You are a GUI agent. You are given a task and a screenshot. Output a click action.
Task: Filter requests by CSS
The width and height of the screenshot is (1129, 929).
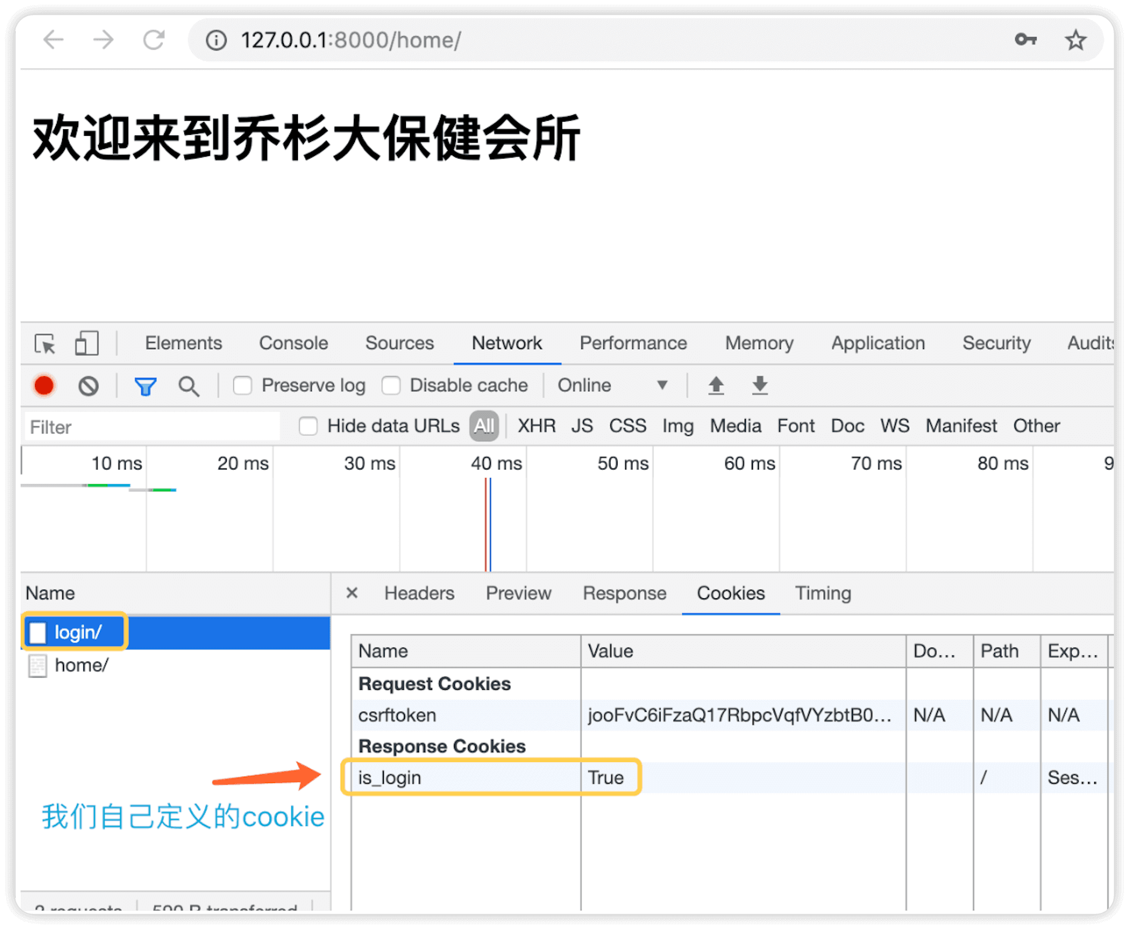coord(628,426)
